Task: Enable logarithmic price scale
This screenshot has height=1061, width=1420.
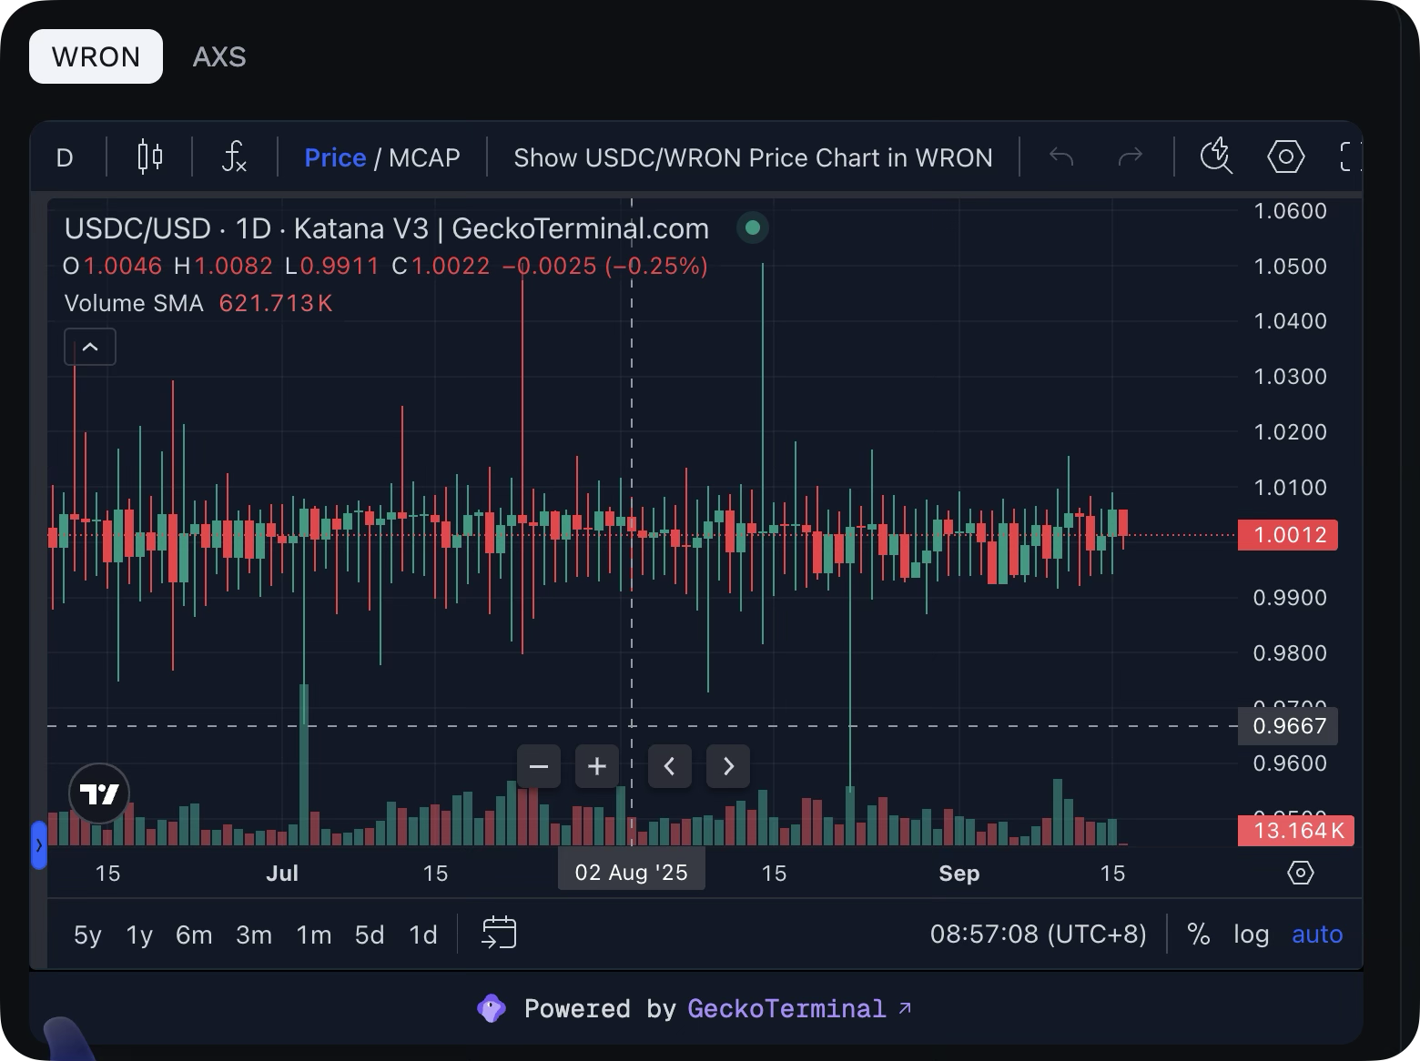Action: [1251, 934]
